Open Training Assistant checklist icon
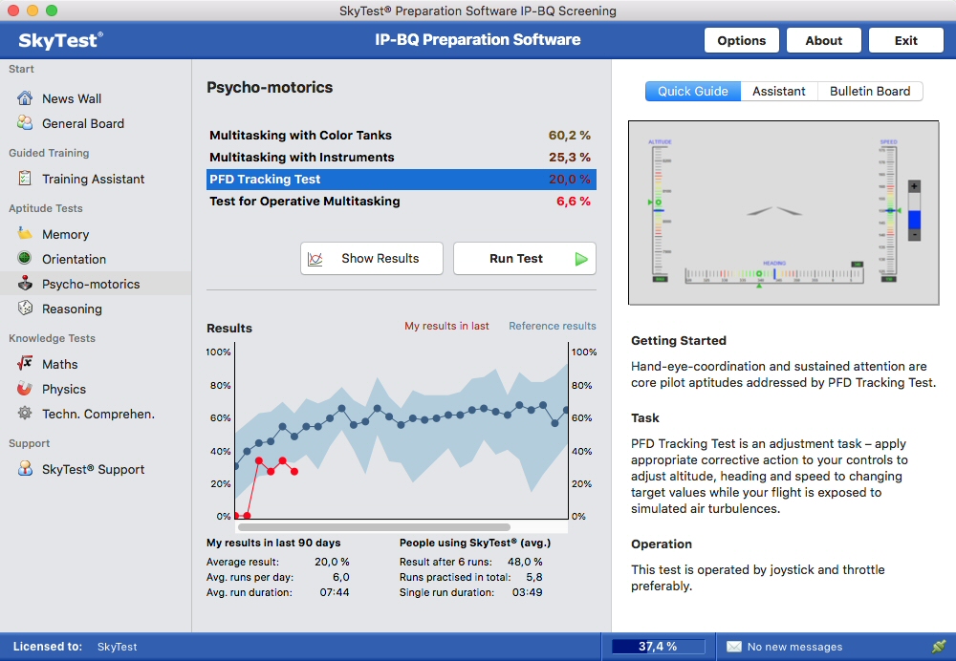Image resolution: width=956 pixels, height=661 pixels. tap(25, 179)
